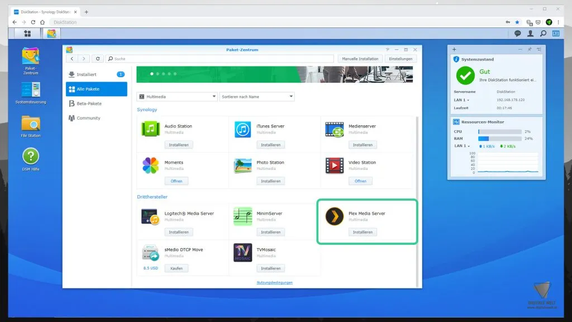Install Medienserver
Image resolution: width=572 pixels, height=322 pixels.
pyautogui.click(x=363, y=145)
